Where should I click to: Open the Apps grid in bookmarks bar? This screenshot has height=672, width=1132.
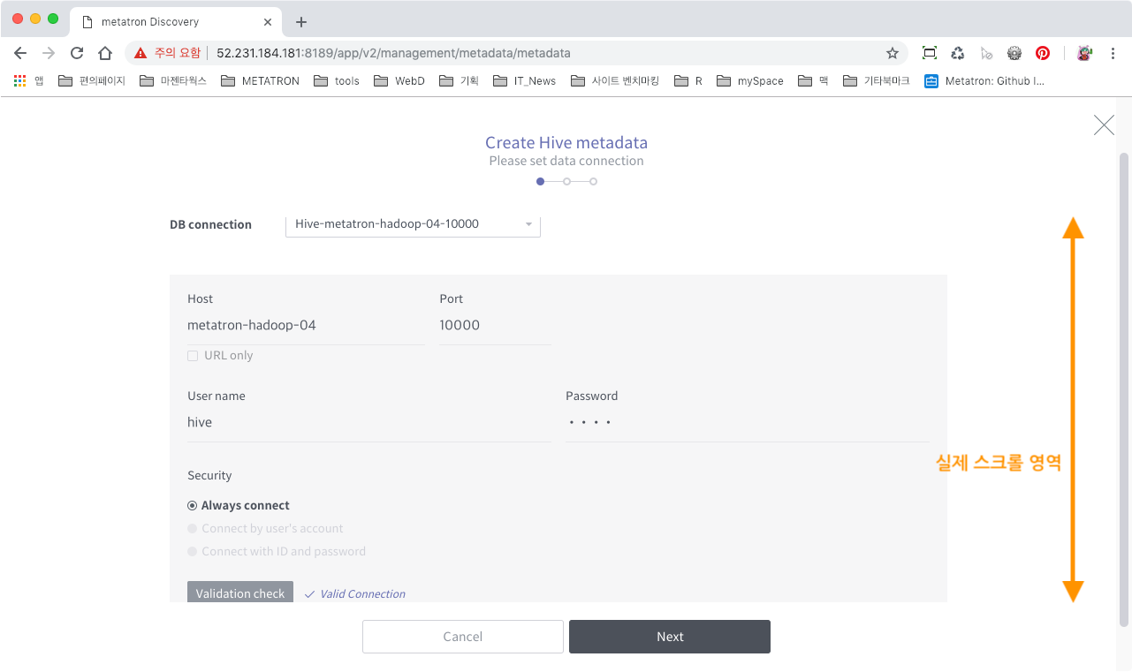point(28,80)
